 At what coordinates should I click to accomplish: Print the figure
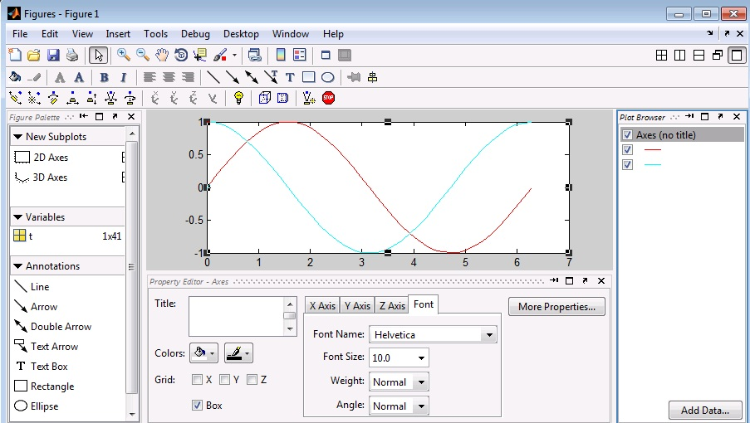point(72,55)
